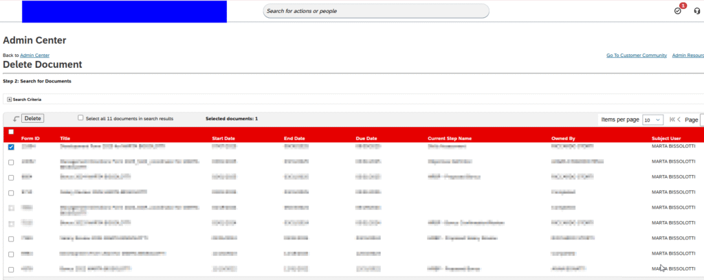704x280 pixels.
Task: Click in the search actions or people field
Action: pyautogui.click(x=375, y=11)
